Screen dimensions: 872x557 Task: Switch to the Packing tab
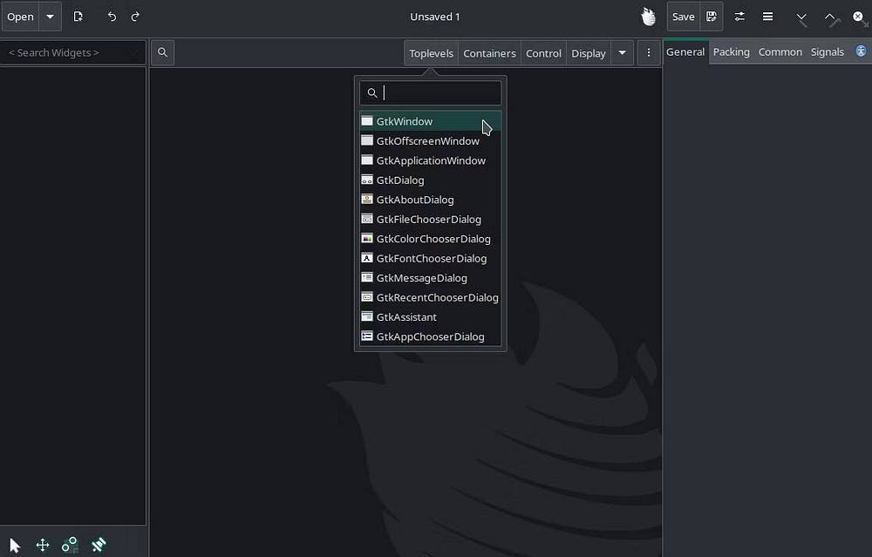pos(731,51)
